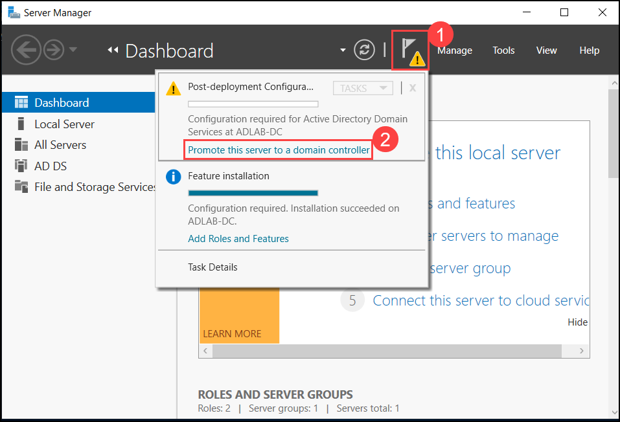Click the LEARN MORE orange tile
This screenshot has width=620, height=422.
click(240, 316)
